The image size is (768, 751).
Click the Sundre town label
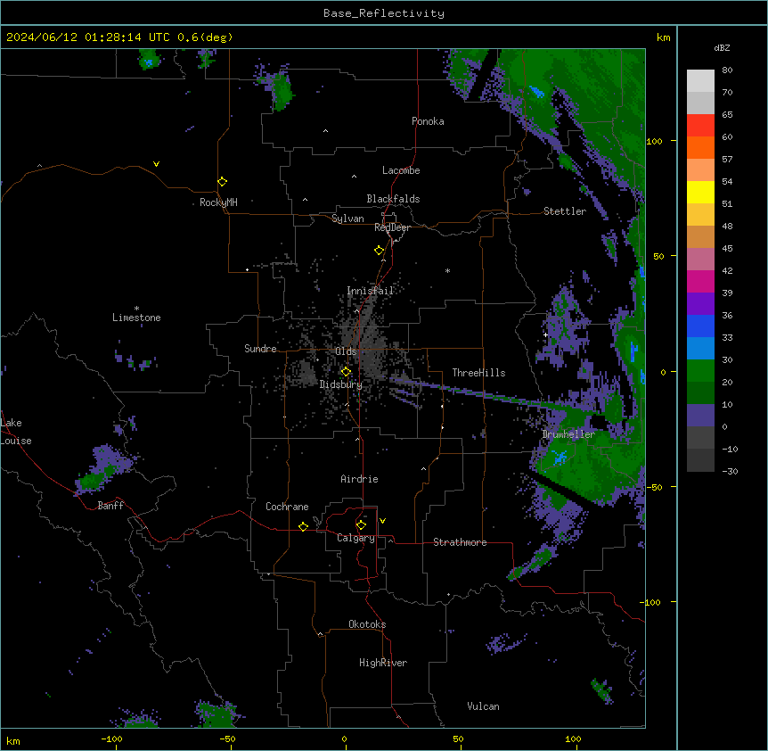[260, 349]
